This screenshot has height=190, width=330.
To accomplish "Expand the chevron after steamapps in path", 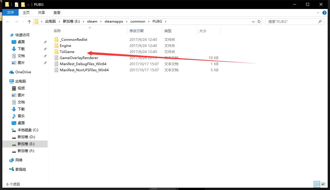I will coord(127,21).
